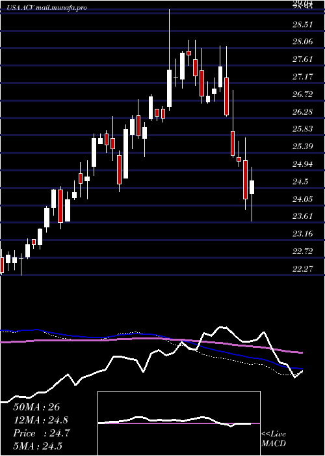Click the 12MA : 24.8 readout
The height and width of the screenshot is (456, 325).
pyautogui.click(x=41, y=420)
